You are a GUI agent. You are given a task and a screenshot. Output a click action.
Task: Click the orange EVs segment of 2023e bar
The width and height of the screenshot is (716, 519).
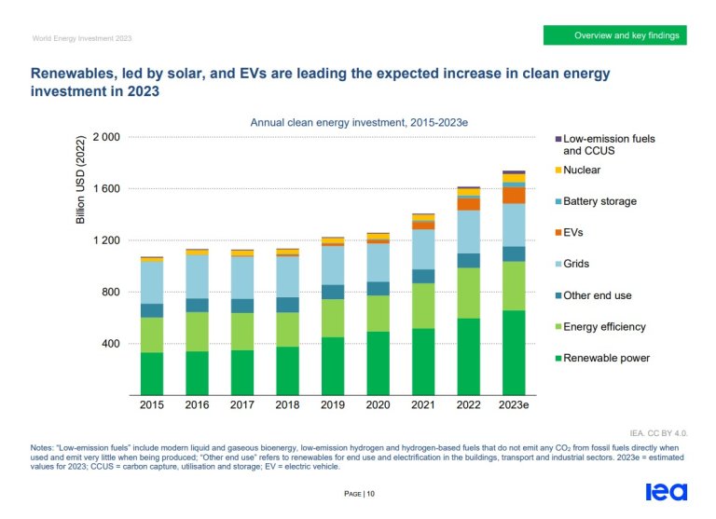[514, 196]
